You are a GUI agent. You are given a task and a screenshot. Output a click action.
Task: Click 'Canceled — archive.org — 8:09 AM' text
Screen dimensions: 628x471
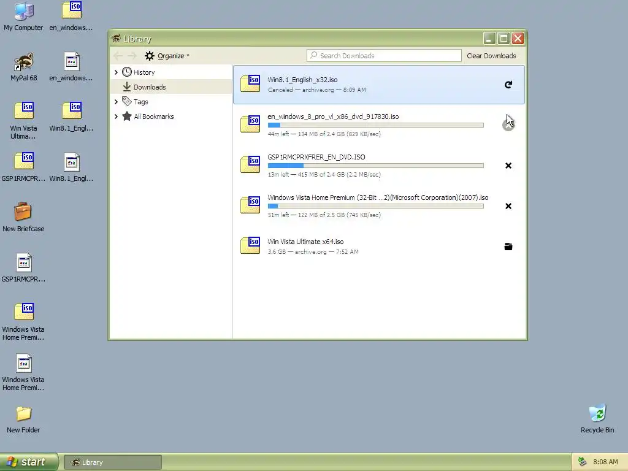point(317,90)
